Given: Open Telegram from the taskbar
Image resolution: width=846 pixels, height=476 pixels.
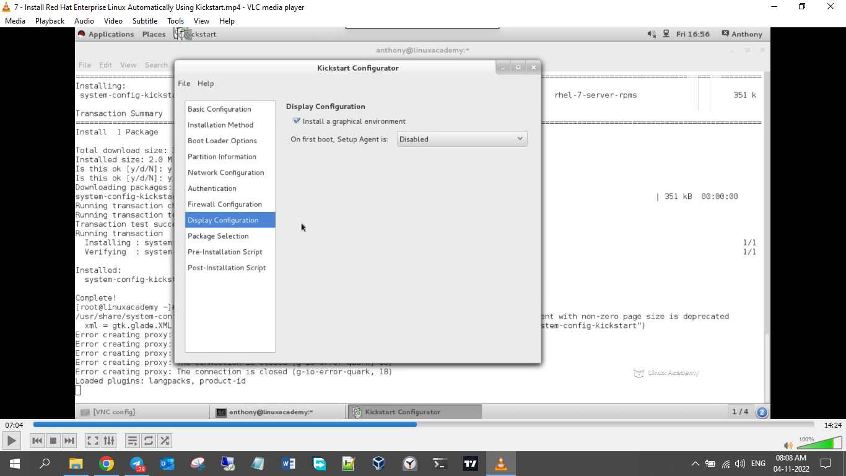Looking at the screenshot, I should click(x=137, y=464).
